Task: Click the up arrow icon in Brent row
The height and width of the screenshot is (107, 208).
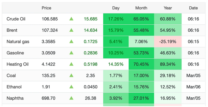Action: (71, 30)
